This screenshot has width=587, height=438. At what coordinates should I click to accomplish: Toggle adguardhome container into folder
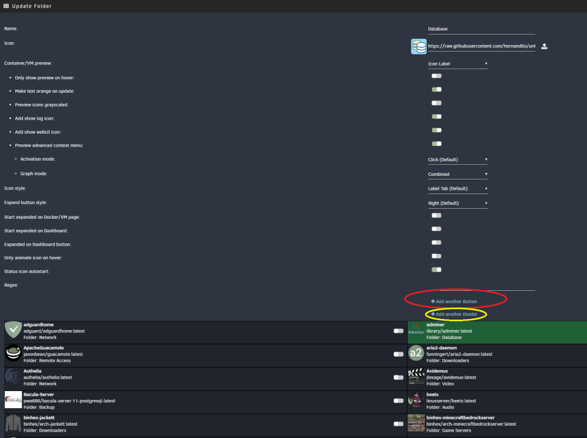(x=399, y=331)
